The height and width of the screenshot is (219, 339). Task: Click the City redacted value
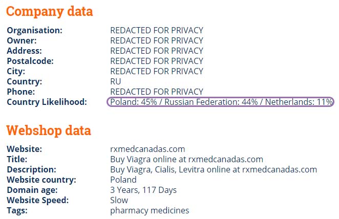[x=157, y=71]
